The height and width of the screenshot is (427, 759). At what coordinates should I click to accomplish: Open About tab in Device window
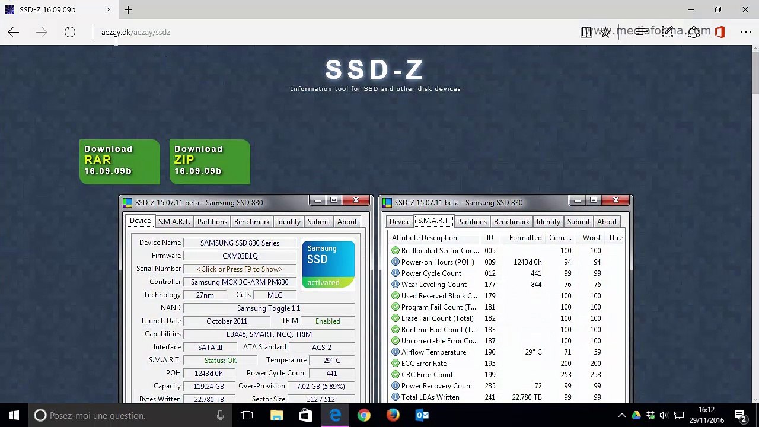(x=347, y=221)
